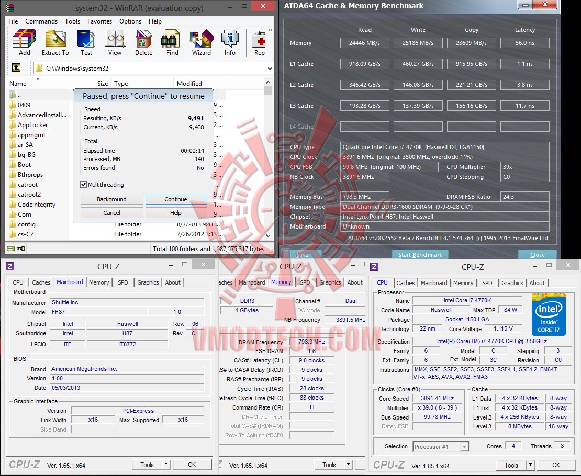Viewport: 581px width, 476px height.
Task: Select the CodeIntegrity folder icon
Action: pos(12,205)
